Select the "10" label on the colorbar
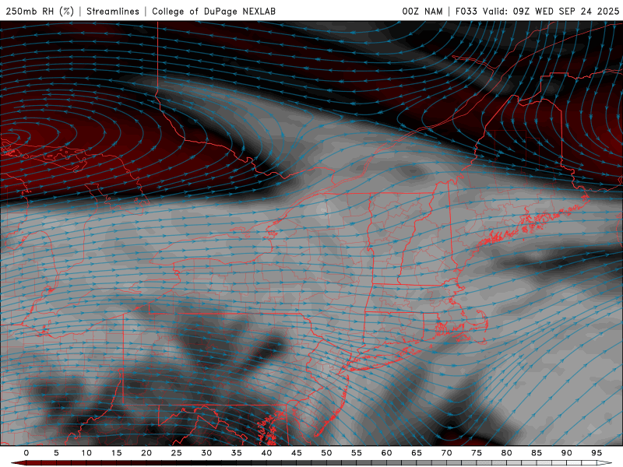This screenshot has width=623, height=467. pyautogui.click(x=86, y=453)
